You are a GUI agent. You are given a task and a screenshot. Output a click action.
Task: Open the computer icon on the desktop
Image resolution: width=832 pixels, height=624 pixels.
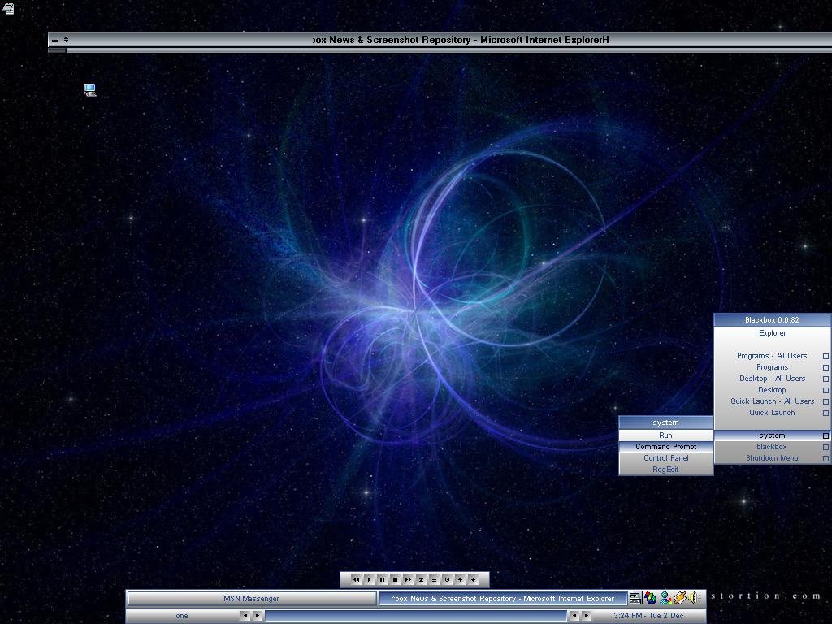90,89
